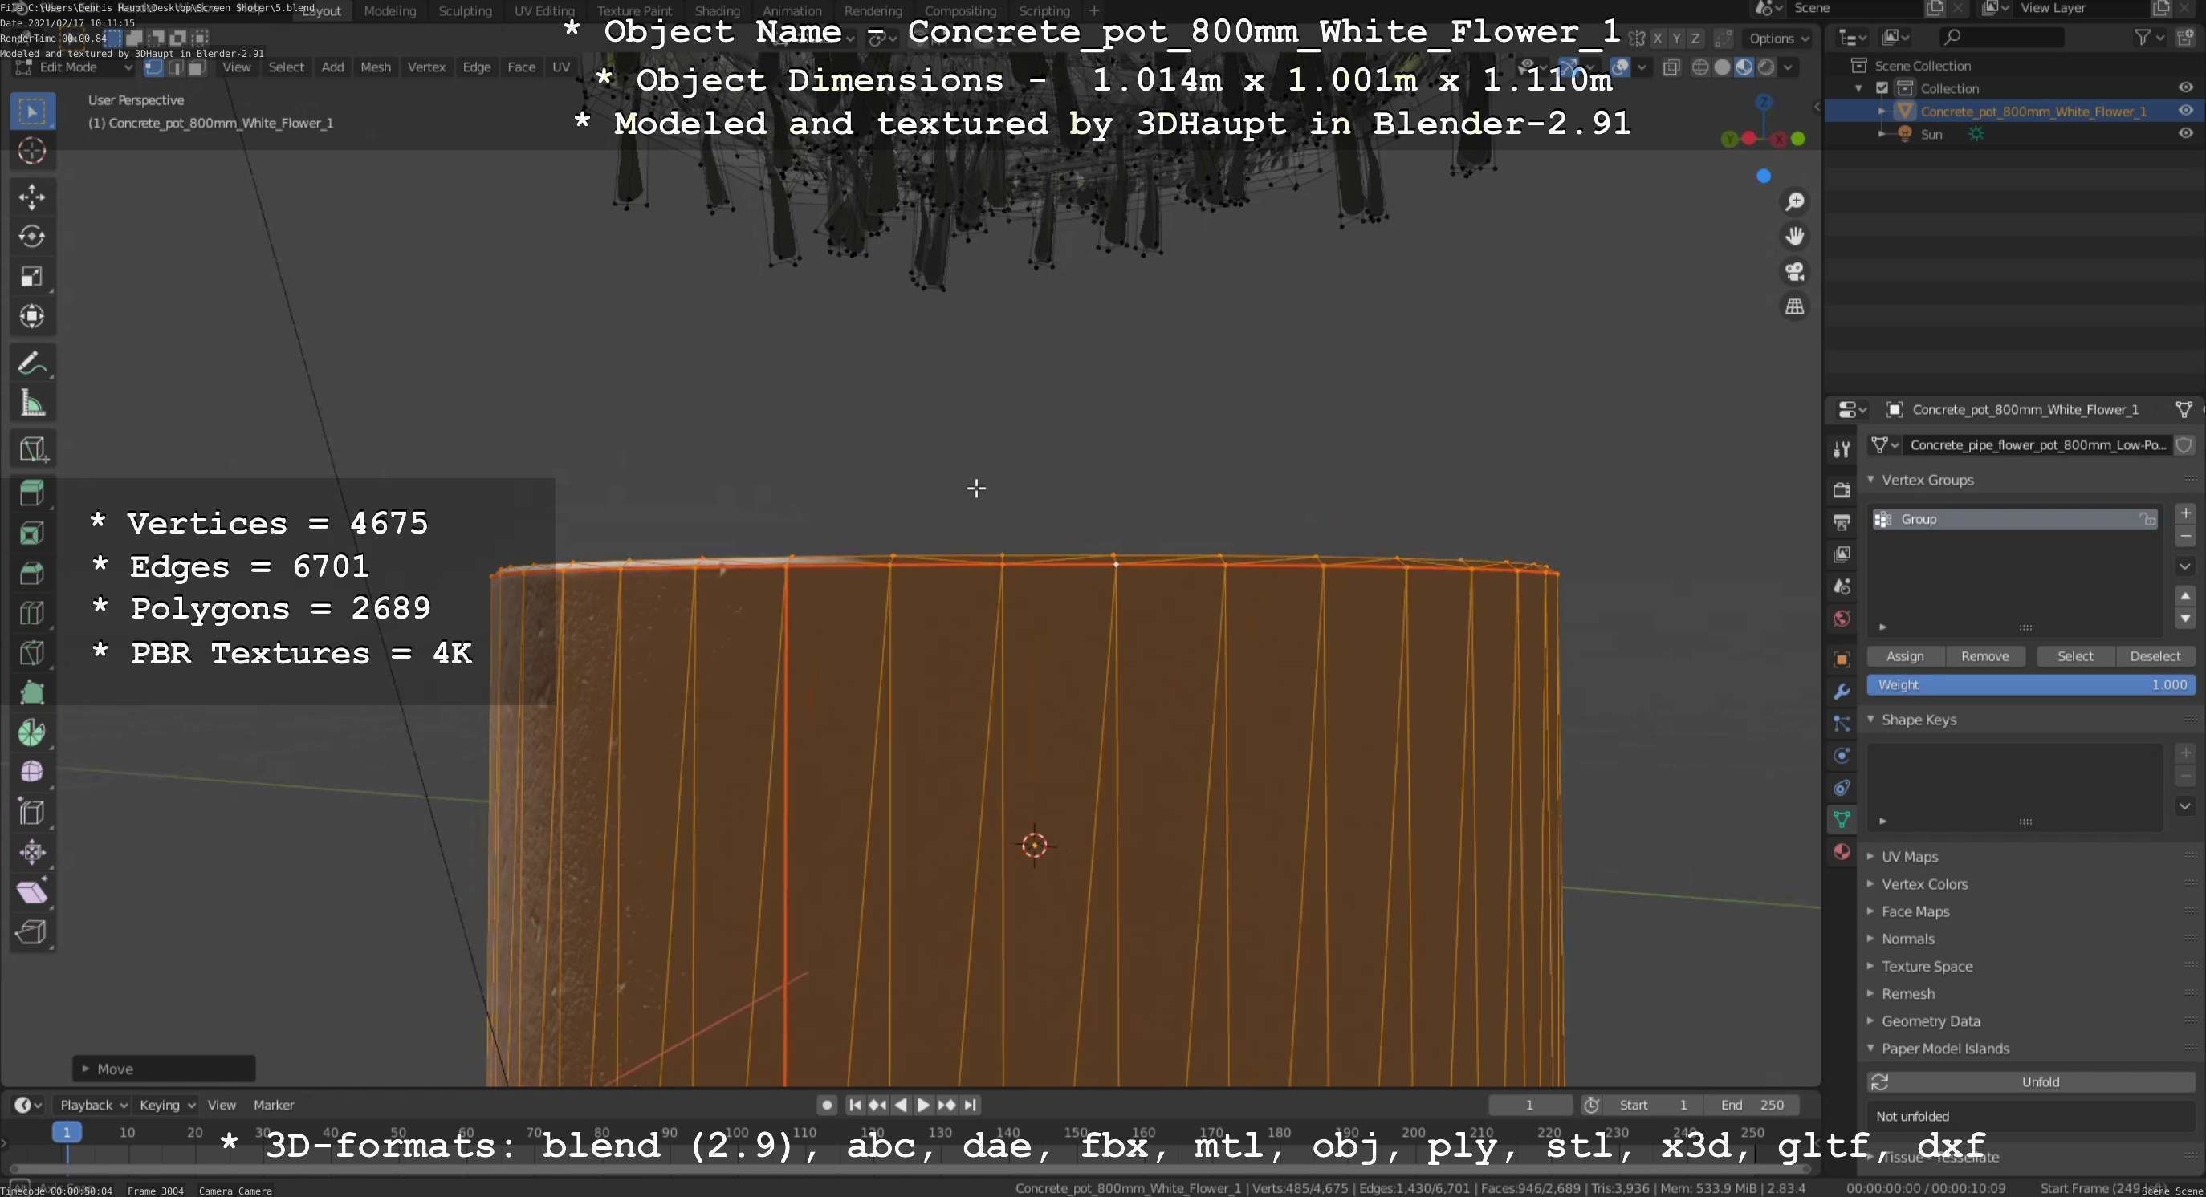Select the Measure tool
Image resolution: width=2206 pixels, height=1197 pixels.
pyautogui.click(x=31, y=403)
